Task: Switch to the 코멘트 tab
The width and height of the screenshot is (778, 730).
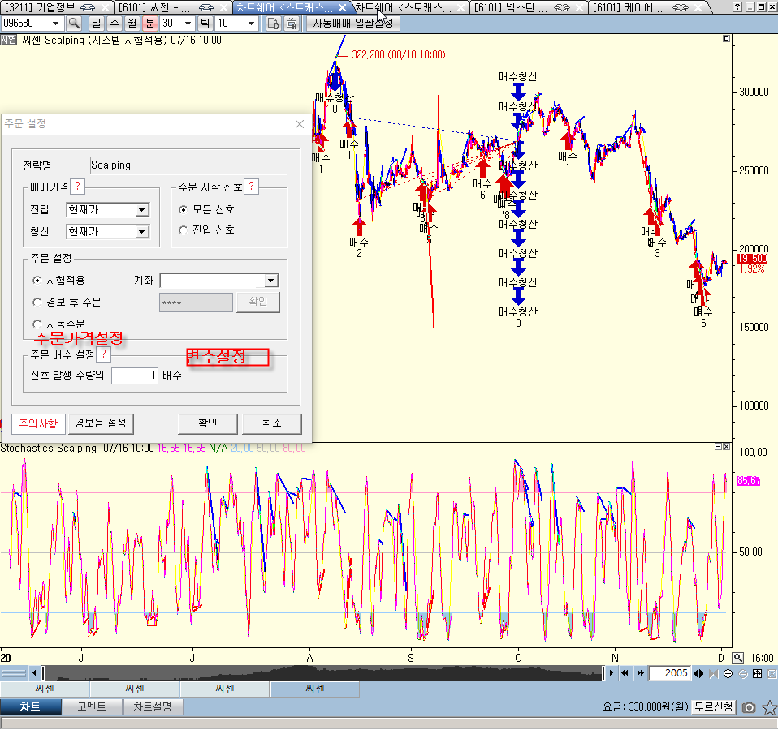Action: tap(92, 706)
